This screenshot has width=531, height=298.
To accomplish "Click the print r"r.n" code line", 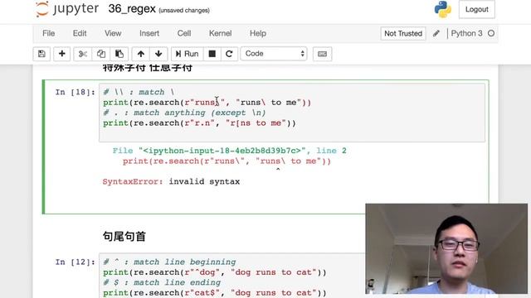I will pyautogui.click(x=199, y=123).
